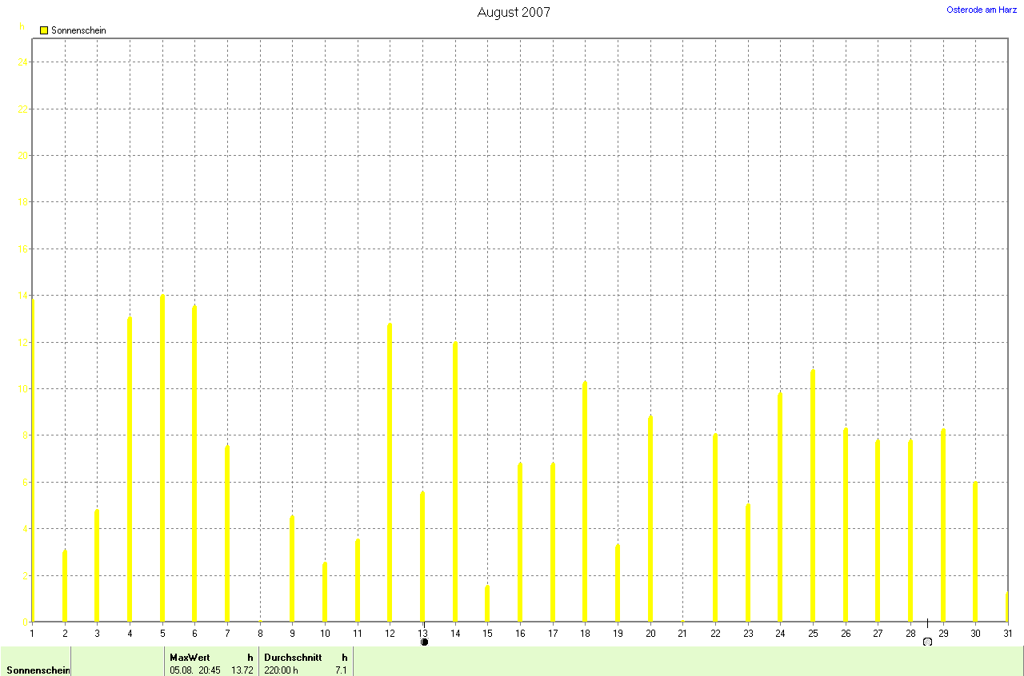This screenshot has height=676, width=1024.
Task: Click the bar for day 30
Action: point(975,551)
